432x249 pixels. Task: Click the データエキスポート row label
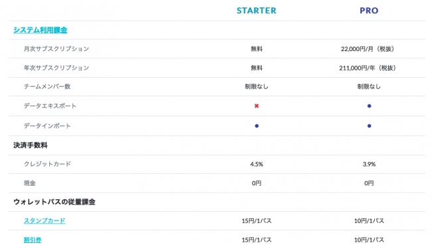pos(50,106)
